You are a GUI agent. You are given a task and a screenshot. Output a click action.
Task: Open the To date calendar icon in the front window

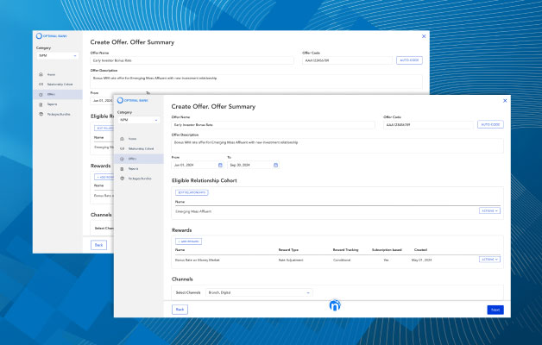pyautogui.click(x=275, y=165)
